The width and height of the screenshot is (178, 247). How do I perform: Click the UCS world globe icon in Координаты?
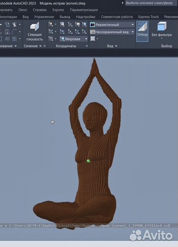[84, 24]
